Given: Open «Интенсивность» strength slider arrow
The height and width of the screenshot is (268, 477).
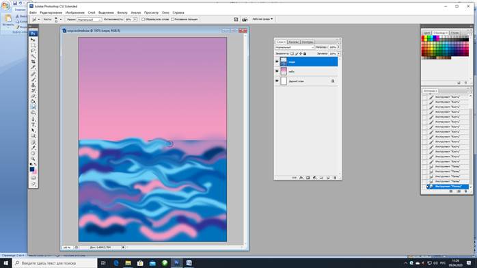Looking at the screenshot, I should pyautogui.click(x=135, y=19).
